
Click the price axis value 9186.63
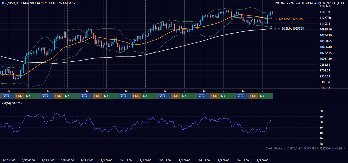pos(325,88)
